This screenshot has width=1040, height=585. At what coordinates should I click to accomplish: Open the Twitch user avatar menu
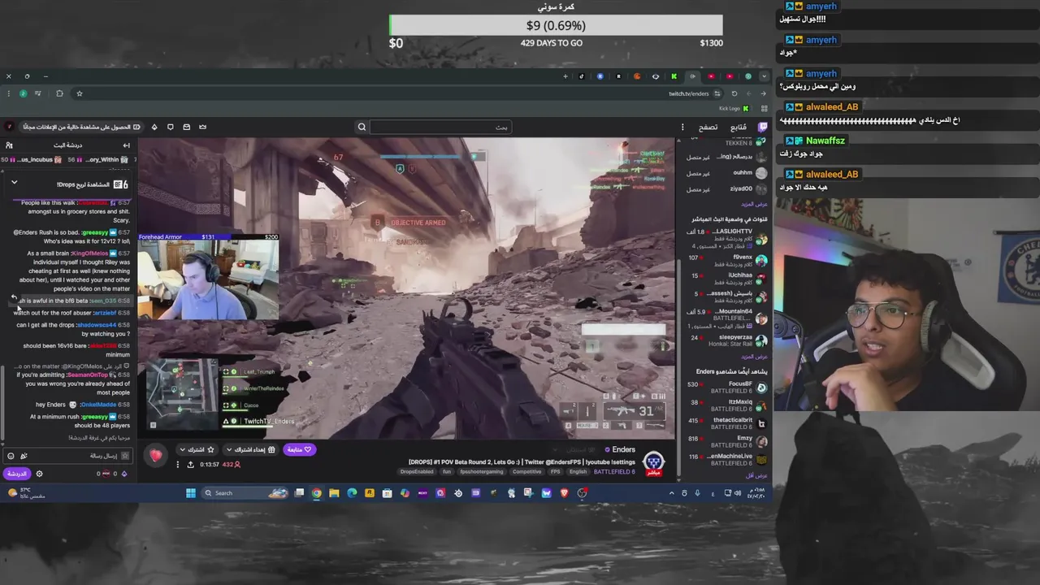[x=10, y=127]
